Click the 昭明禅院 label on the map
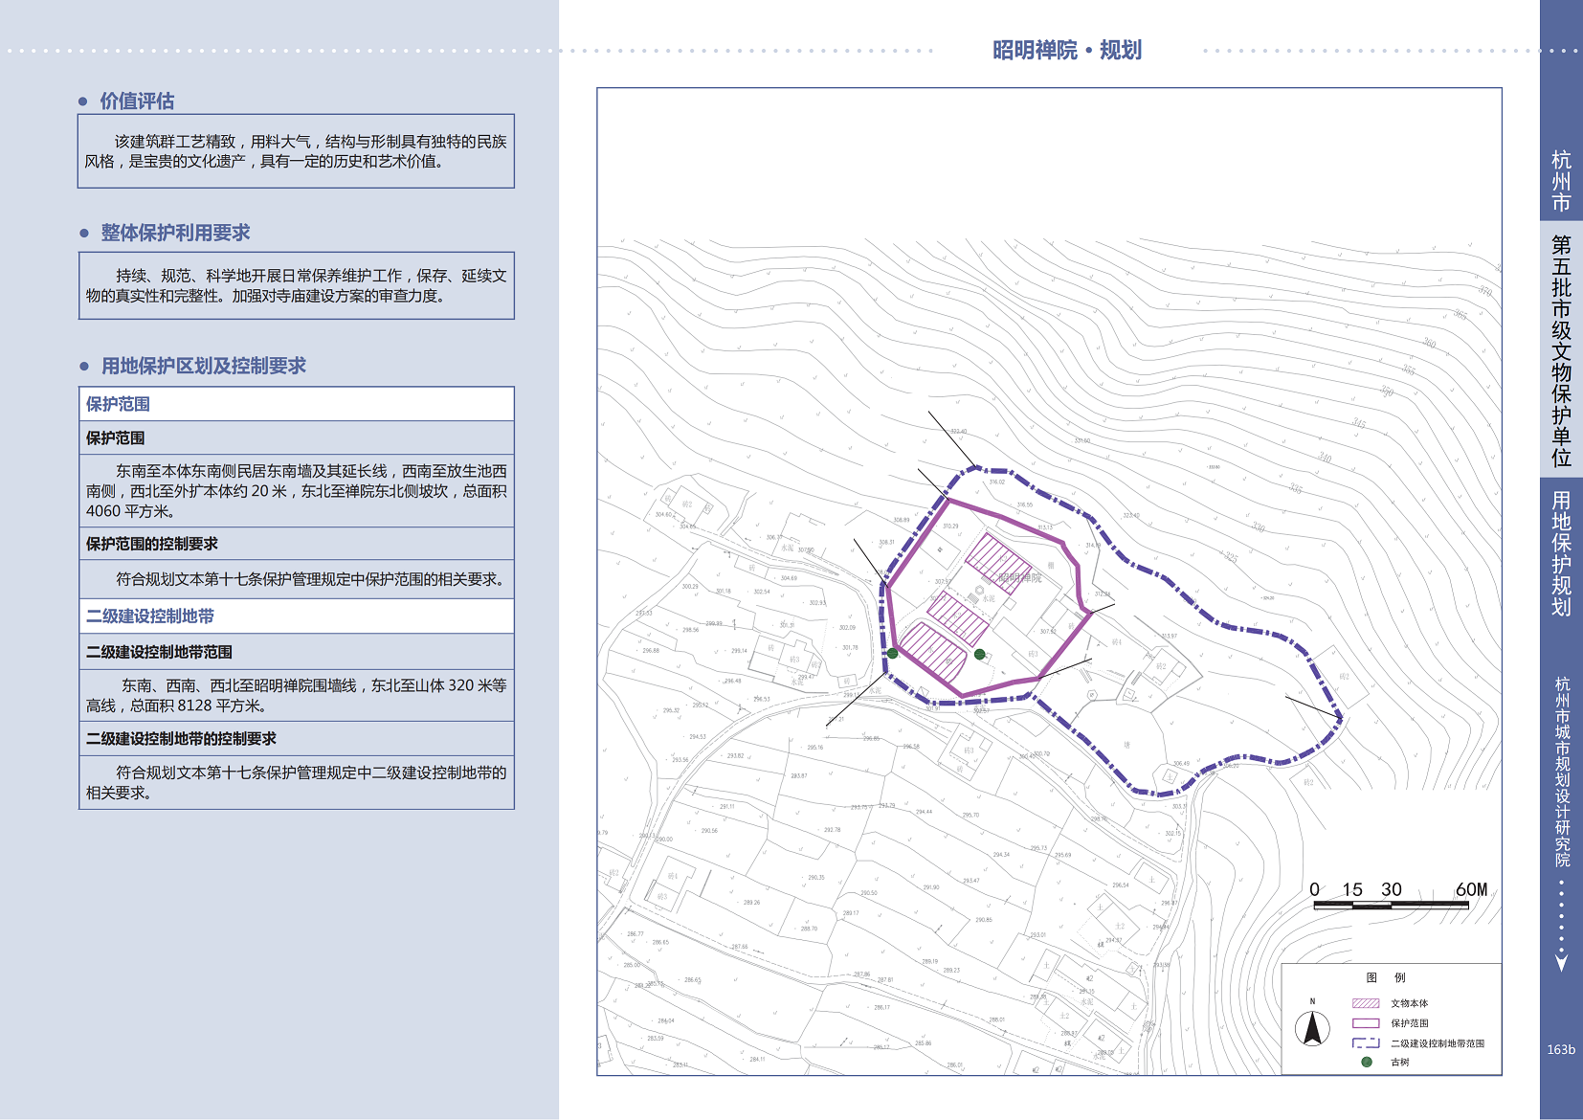 pyautogui.click(x=1019, y=578)
